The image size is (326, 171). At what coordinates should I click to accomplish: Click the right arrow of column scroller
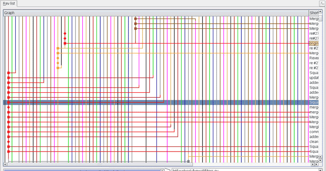pos(317,165)
